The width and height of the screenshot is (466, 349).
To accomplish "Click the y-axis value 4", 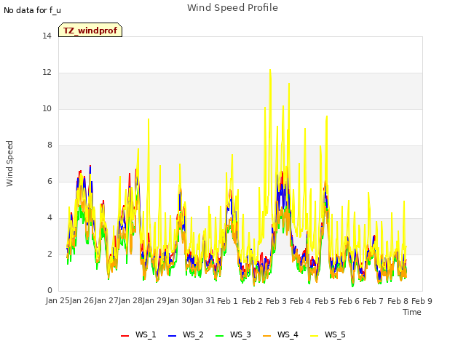I will [x=50, y=218].
